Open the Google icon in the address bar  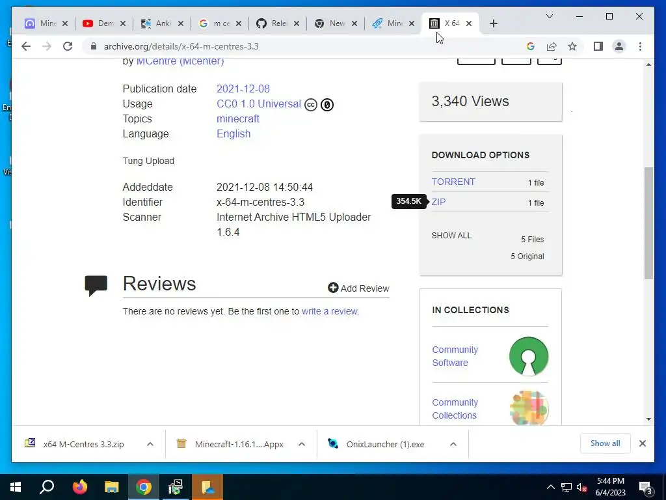pyautogui.click(x=531, y=46)
